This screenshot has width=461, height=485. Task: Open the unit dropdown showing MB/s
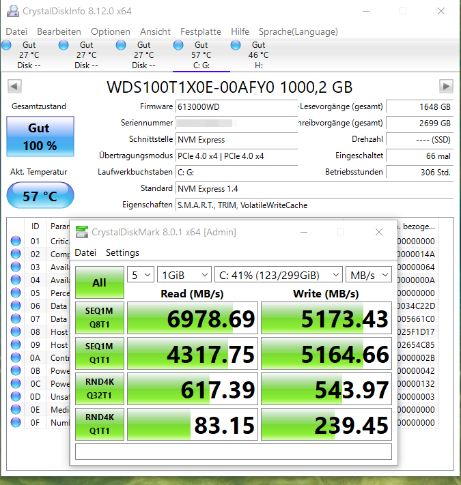click(369, 275)
